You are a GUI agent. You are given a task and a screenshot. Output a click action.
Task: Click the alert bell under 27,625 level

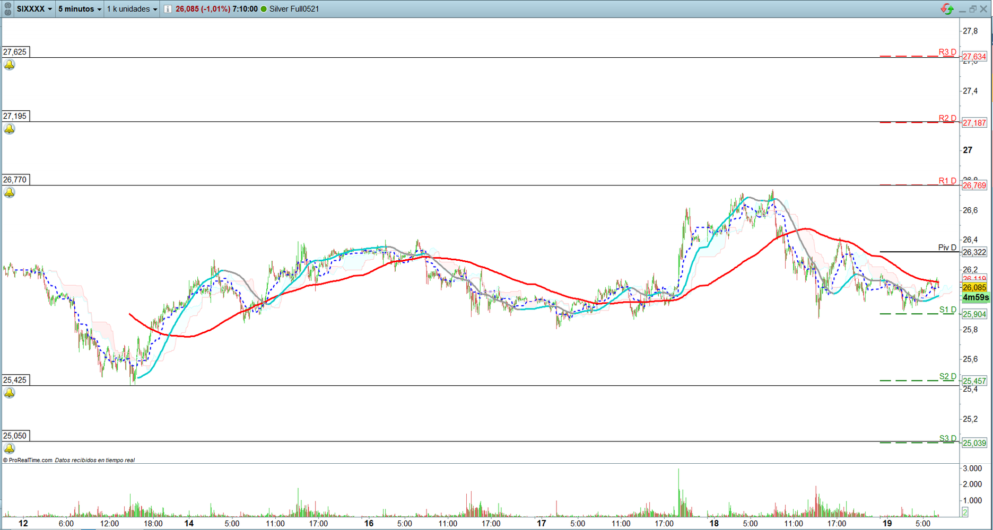click(x=9, y=65)
